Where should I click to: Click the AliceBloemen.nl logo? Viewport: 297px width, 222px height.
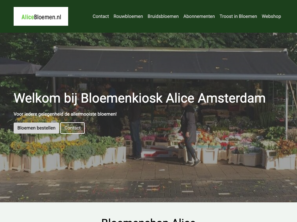[41, 16]
